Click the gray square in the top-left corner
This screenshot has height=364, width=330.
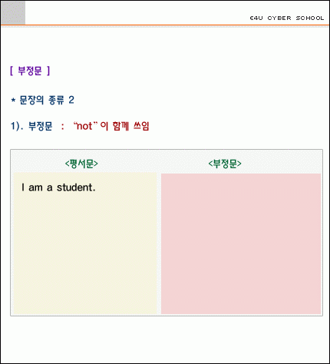tap(13, 12)
